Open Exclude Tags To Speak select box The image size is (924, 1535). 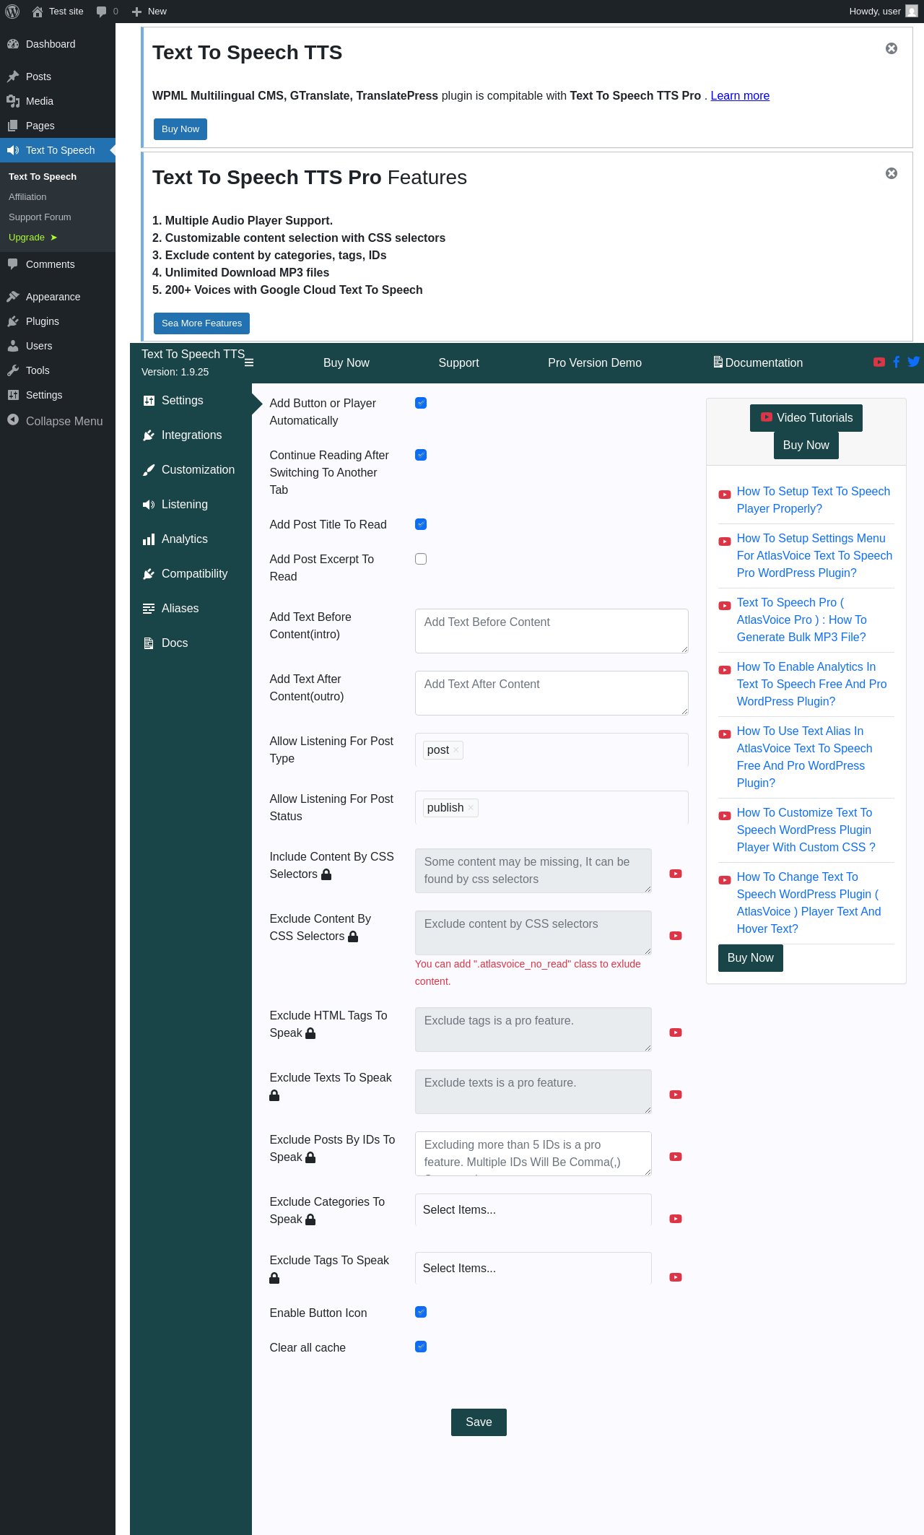pos(533,1269)
